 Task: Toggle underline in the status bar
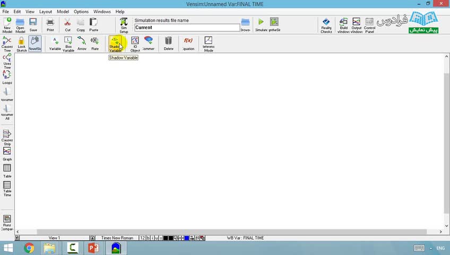[157, 238]
